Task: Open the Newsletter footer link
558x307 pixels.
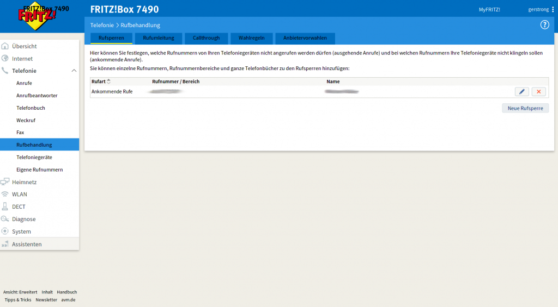Action: pos(46,300)
